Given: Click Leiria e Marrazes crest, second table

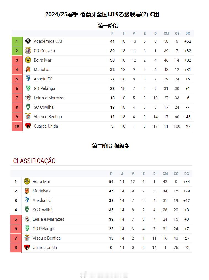Looking at the screenshot, I should pos(27,219).
